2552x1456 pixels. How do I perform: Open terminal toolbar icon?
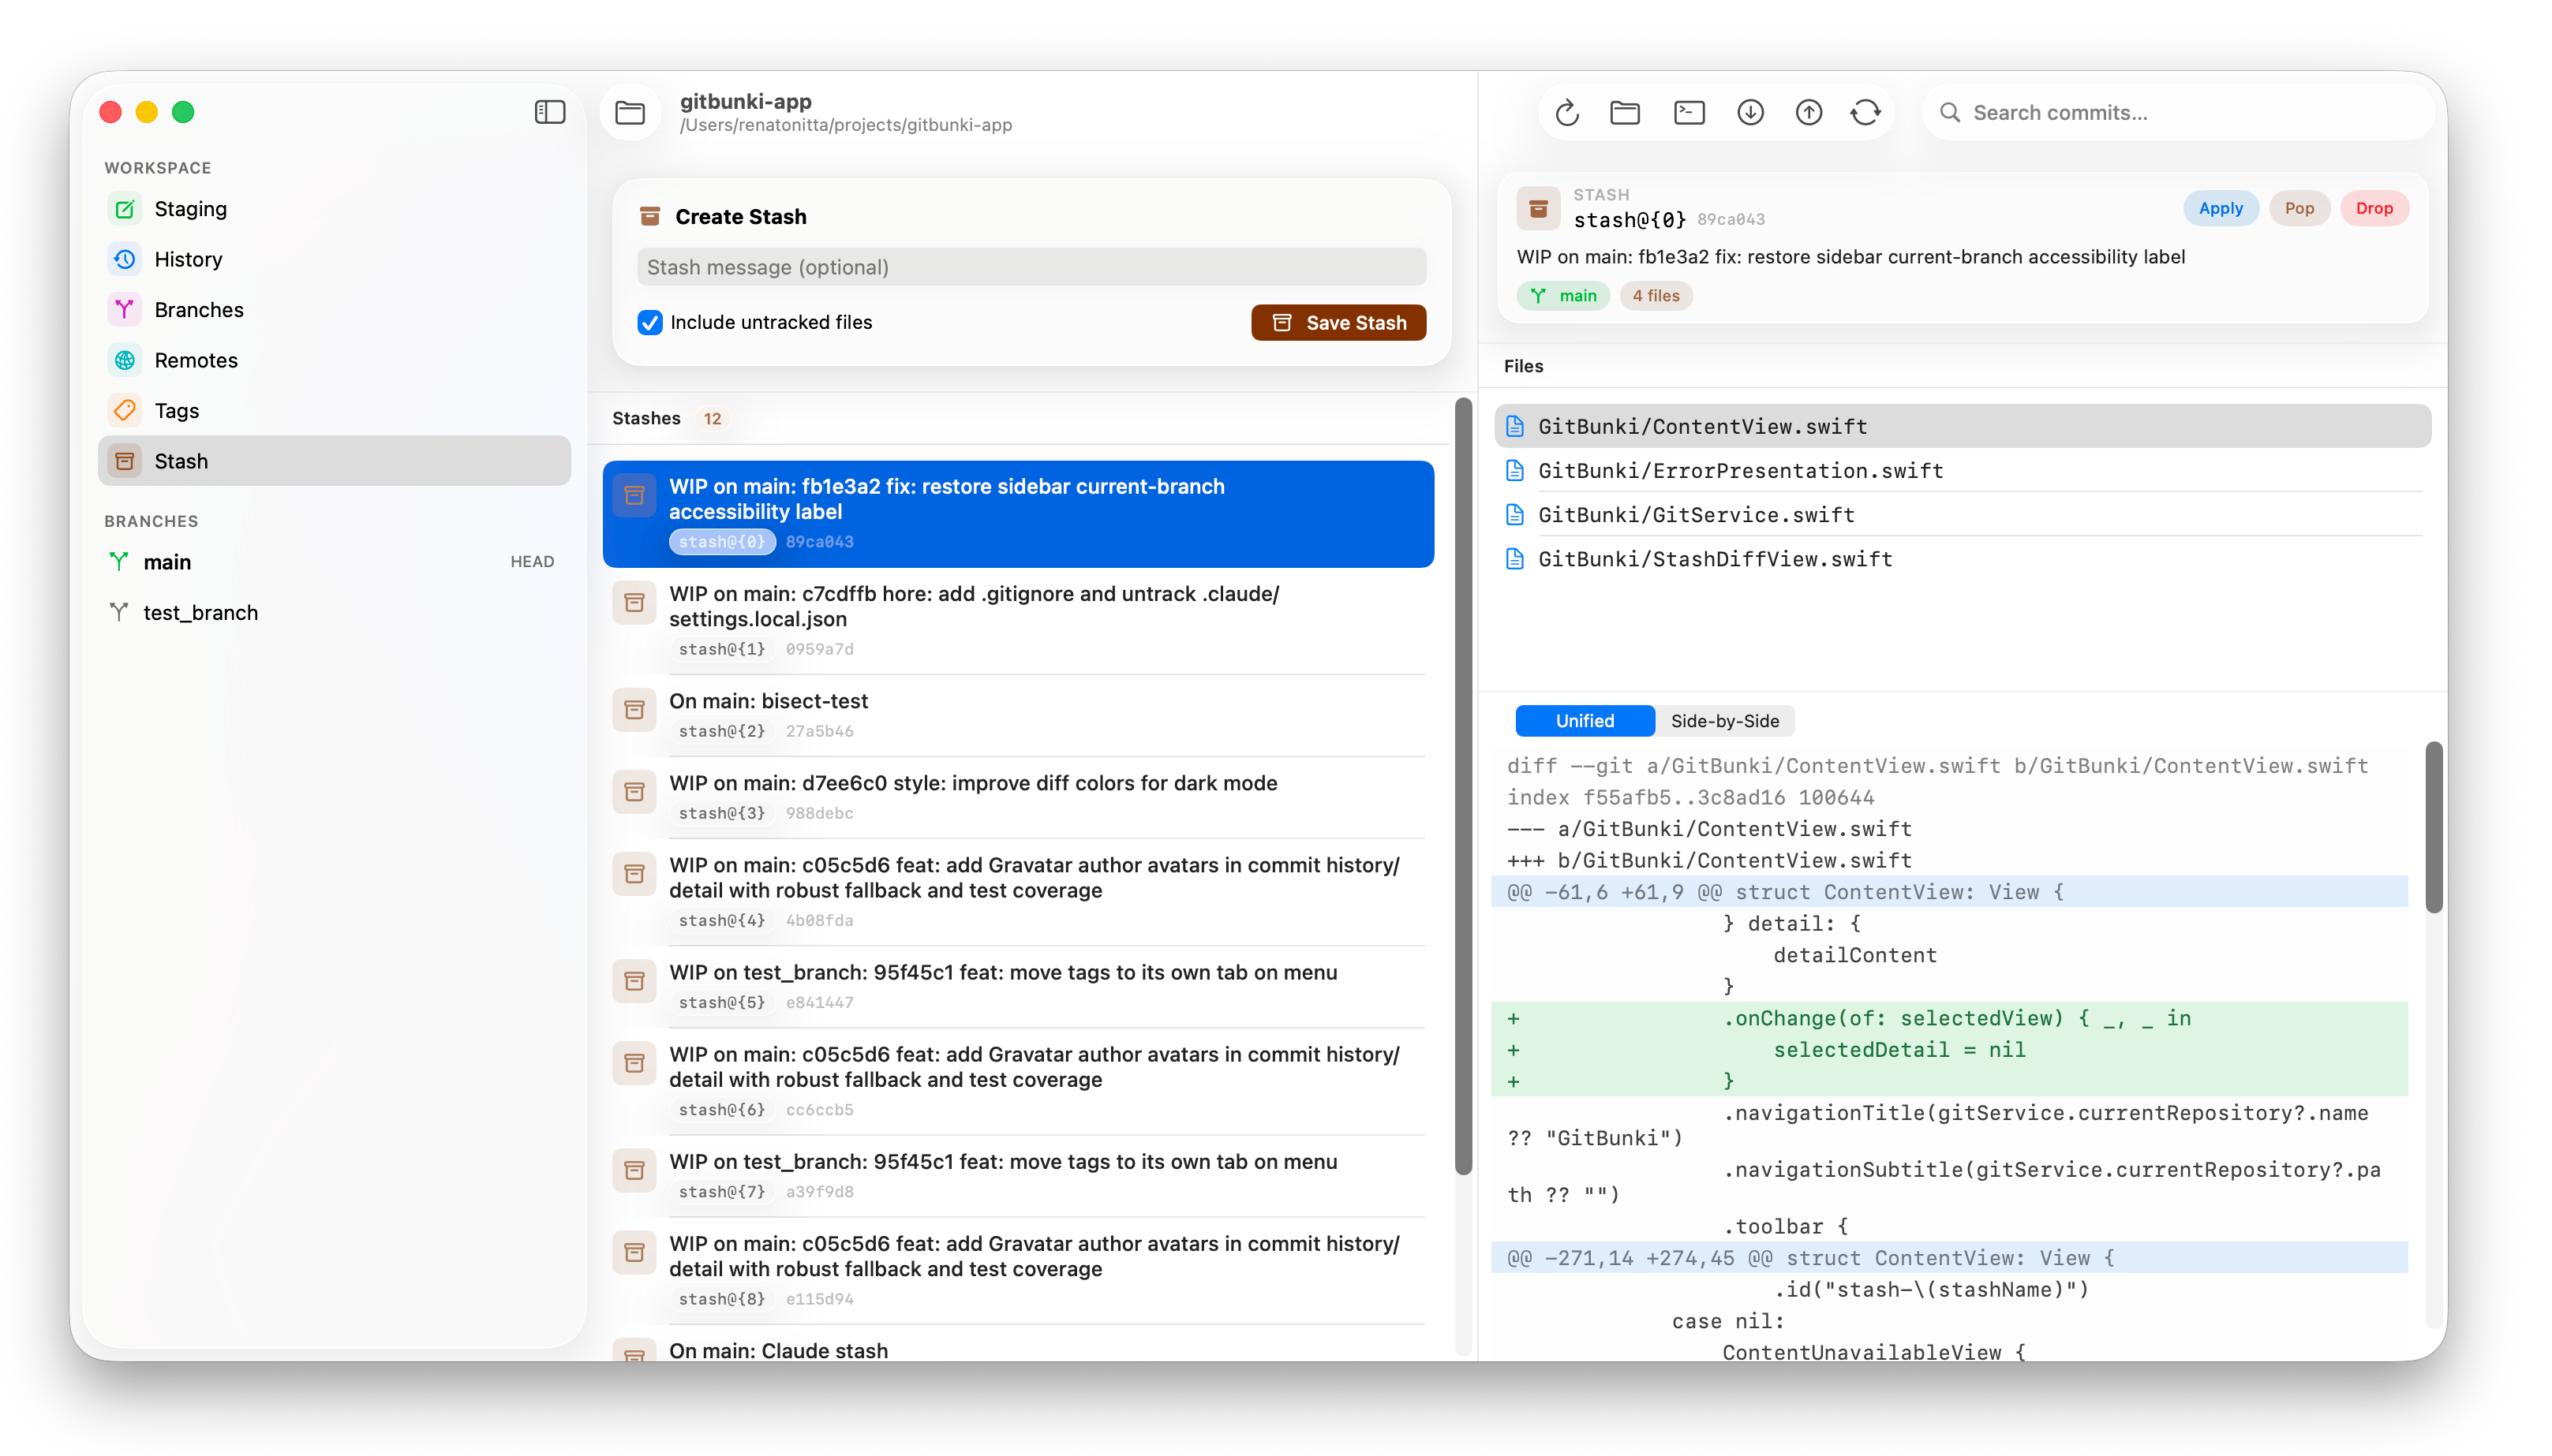tap(1689, 113)
